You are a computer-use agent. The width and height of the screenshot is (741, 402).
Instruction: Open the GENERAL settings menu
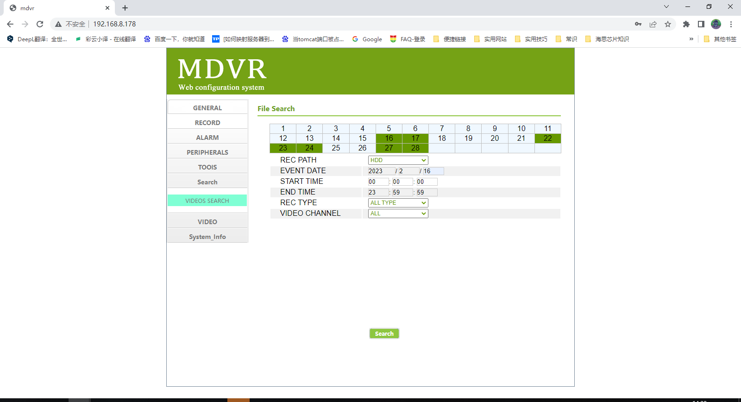pos(207,108)
